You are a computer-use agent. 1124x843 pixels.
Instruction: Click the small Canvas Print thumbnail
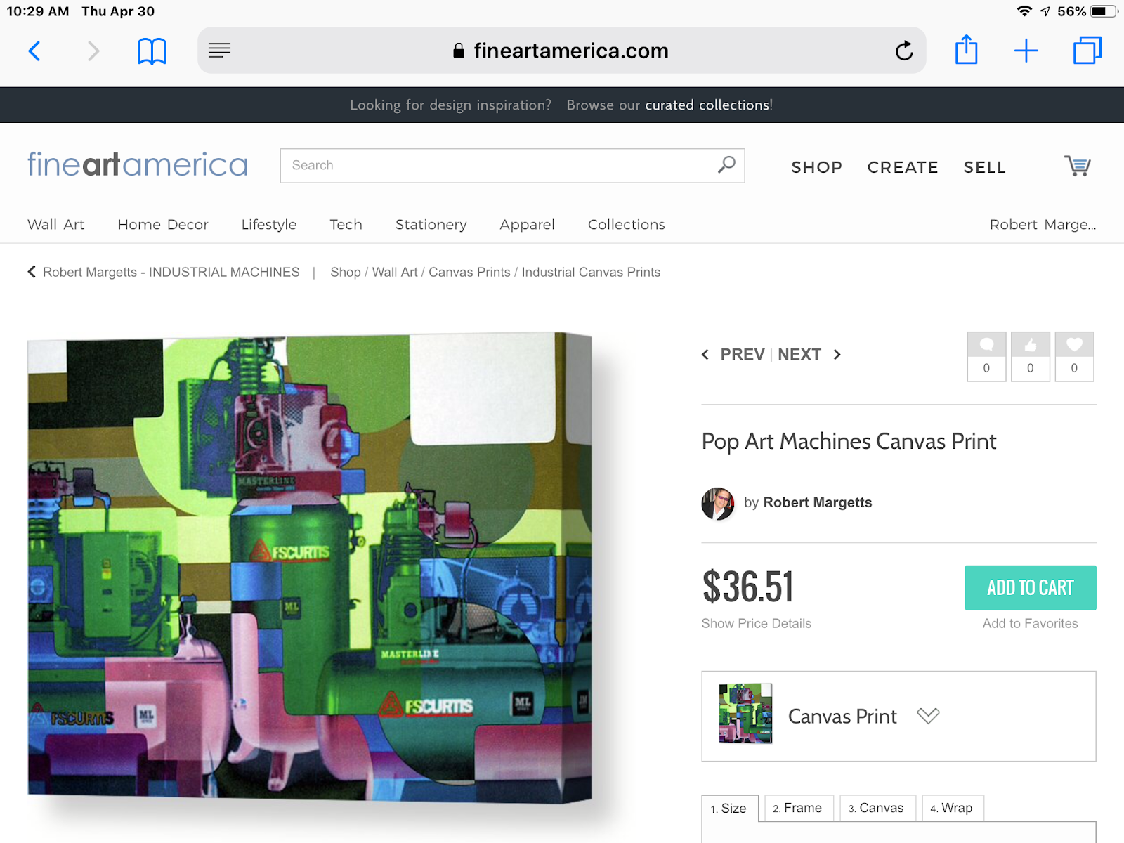pyautogui.click(x=745, y=713)
